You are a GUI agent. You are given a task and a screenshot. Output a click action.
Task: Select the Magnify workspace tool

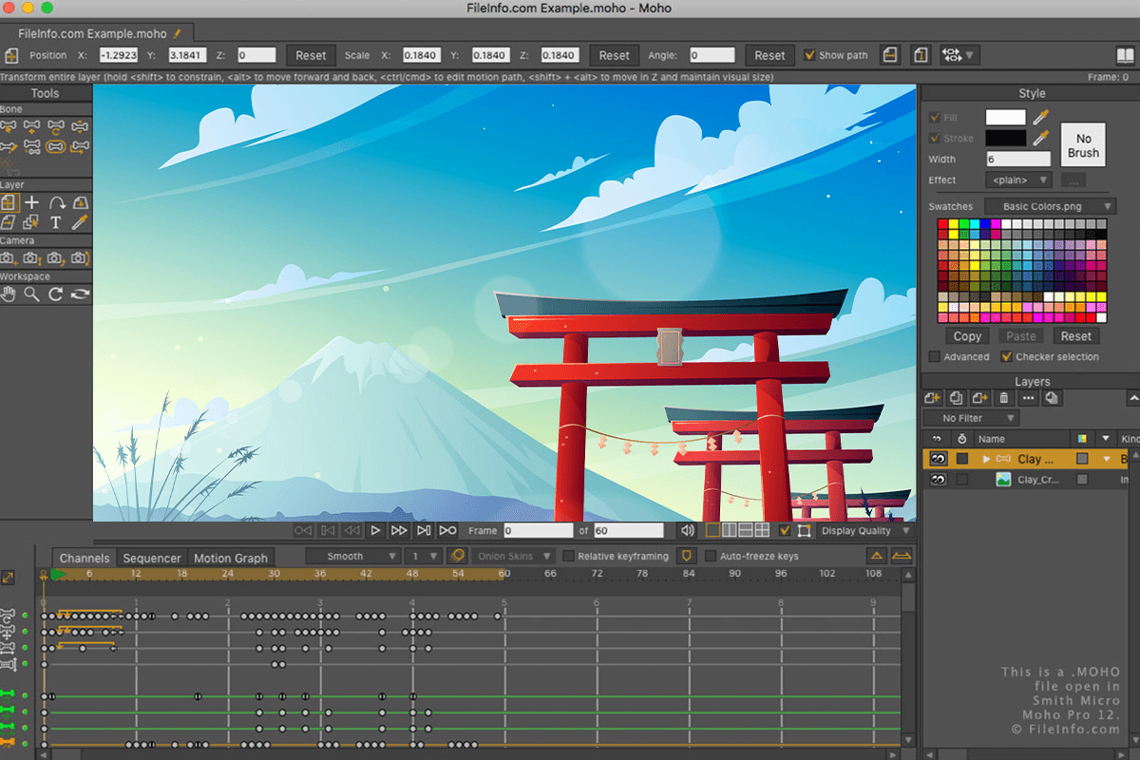(x=31, y=292)
